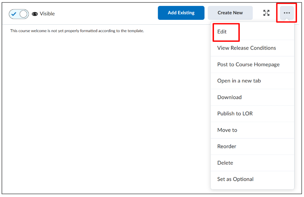The image size is (304, 197).
Task: Choose View Release Conditions menu item
Action: [x=252, y=48]
